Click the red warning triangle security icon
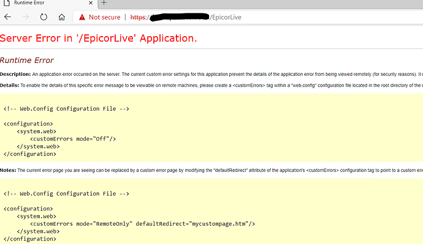Image resolution: width=423 pixels, height=244 pixels. [82, 17]
